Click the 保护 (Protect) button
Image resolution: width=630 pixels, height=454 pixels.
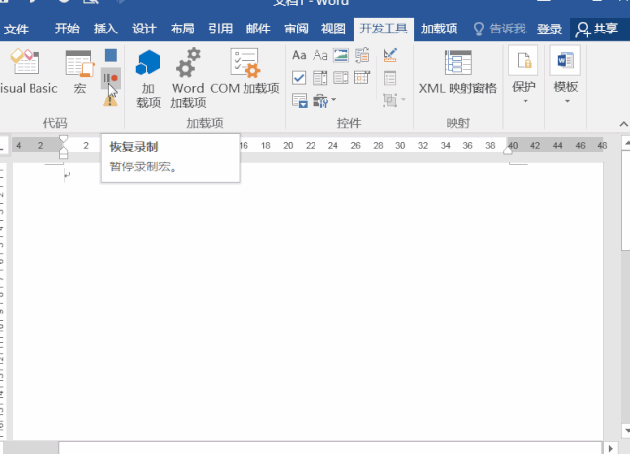tap(524, 70)
